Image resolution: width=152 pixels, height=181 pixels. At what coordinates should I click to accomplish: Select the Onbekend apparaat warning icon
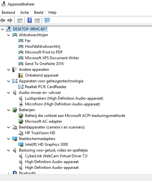21,75
